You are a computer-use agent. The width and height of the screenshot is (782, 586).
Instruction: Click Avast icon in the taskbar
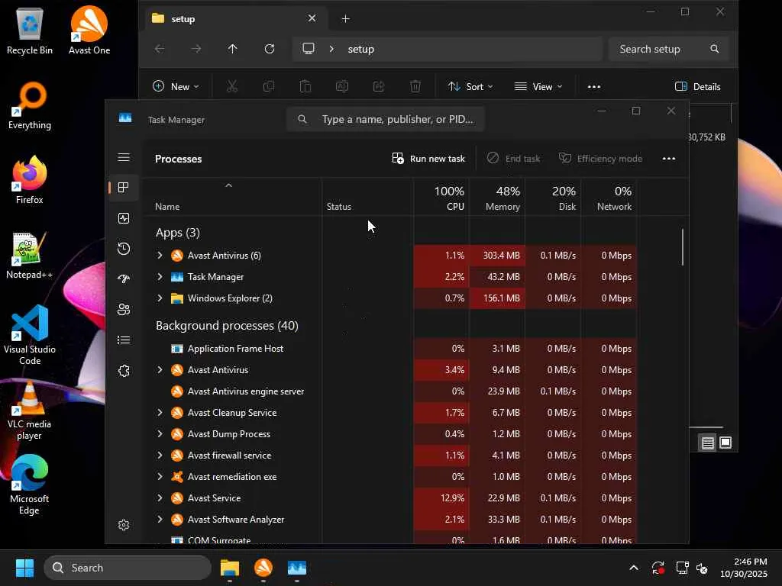click(263, 568)
